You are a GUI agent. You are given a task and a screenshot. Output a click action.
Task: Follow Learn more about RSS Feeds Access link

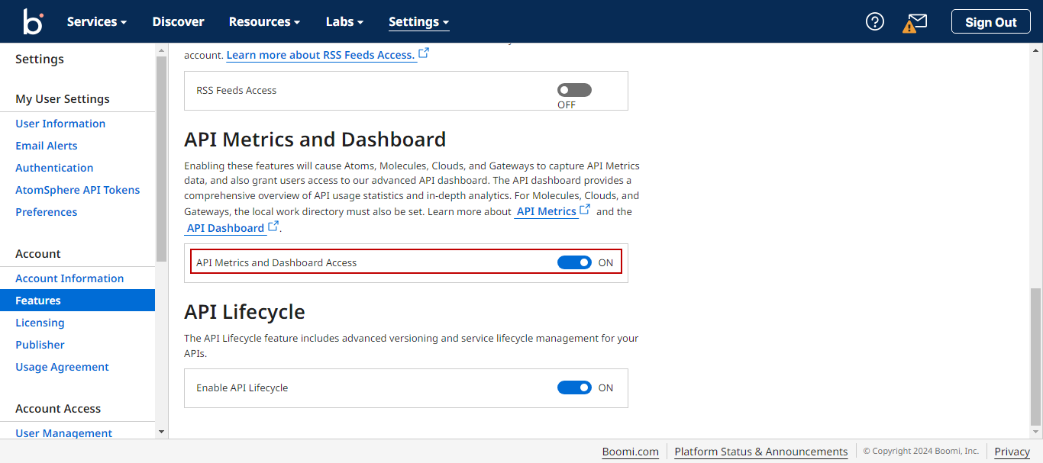pos(321,55)
